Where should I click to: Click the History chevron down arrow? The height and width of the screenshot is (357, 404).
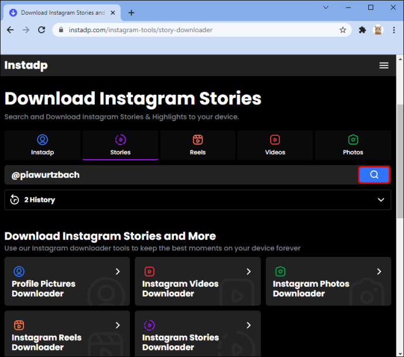pyautogui.click(x=381, y=200)
